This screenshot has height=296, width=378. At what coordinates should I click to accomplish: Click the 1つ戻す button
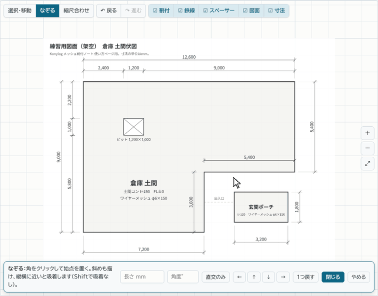305,277
